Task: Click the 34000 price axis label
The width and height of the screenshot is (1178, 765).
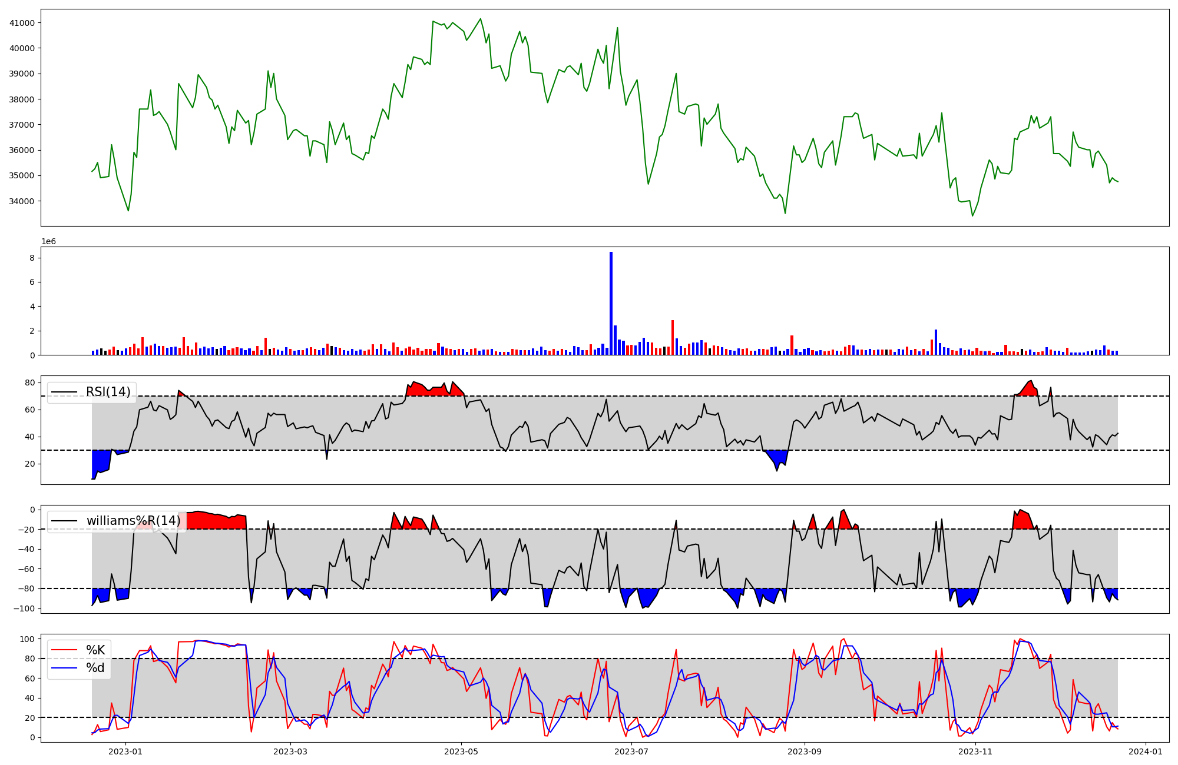Action: tap(22, 201)
